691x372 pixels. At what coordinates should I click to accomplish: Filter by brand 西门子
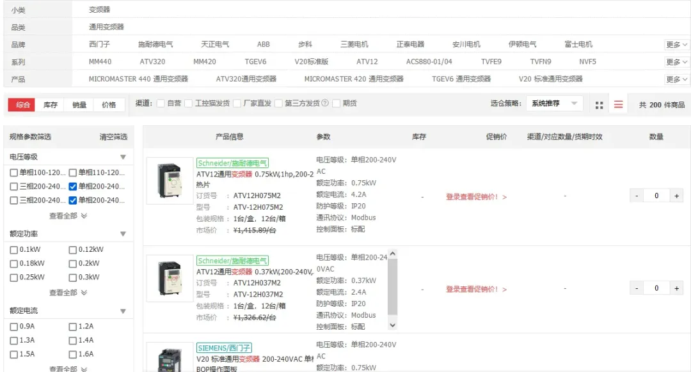[x=99, y=45]
